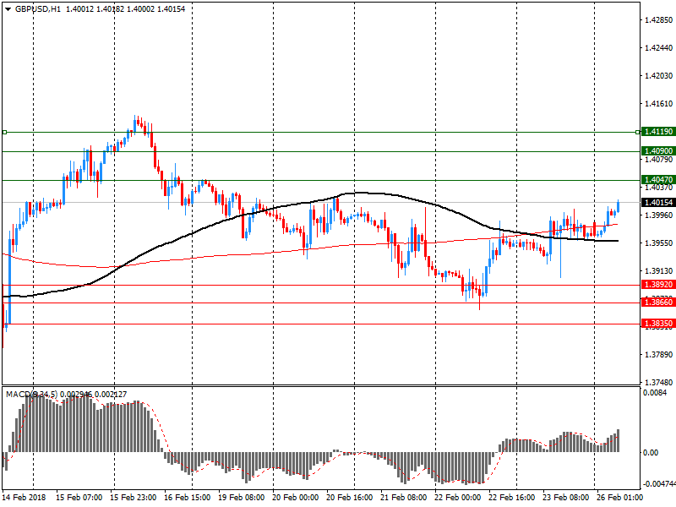
Task: Select the 1.38660 red support level label
Action: click(x=658, y=303)
